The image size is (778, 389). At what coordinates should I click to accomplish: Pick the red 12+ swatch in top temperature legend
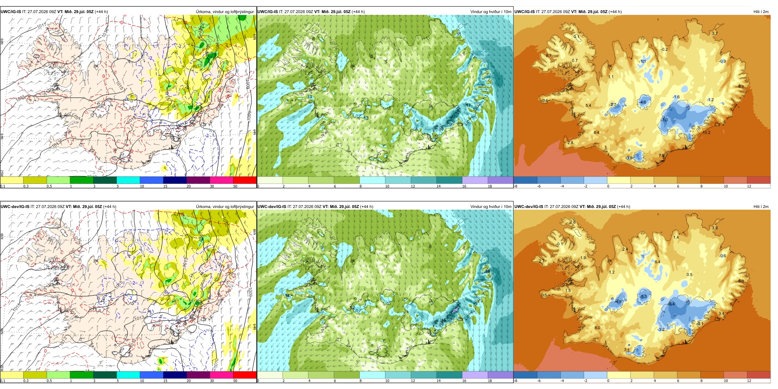click(759, 180)
